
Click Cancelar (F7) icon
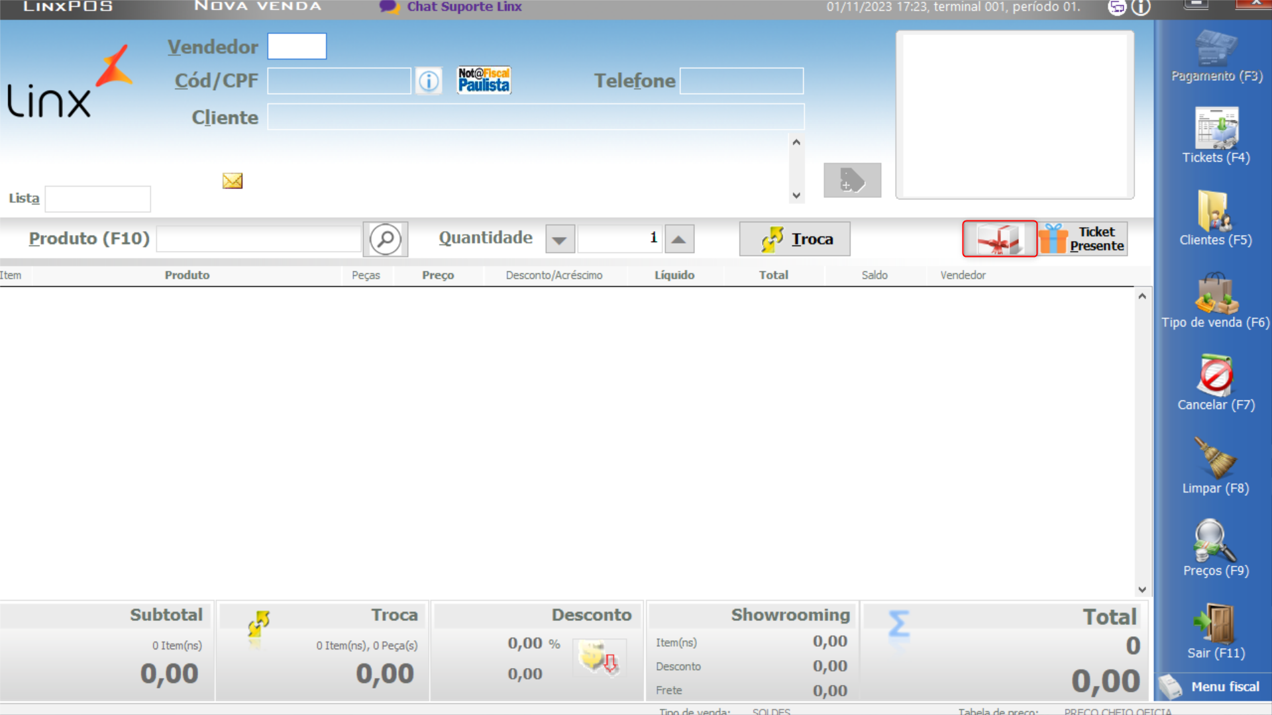coord(1216,376)
